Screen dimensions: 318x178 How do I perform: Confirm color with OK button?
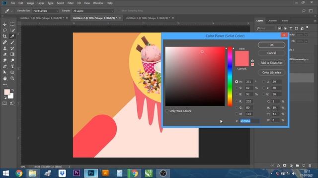271,45
